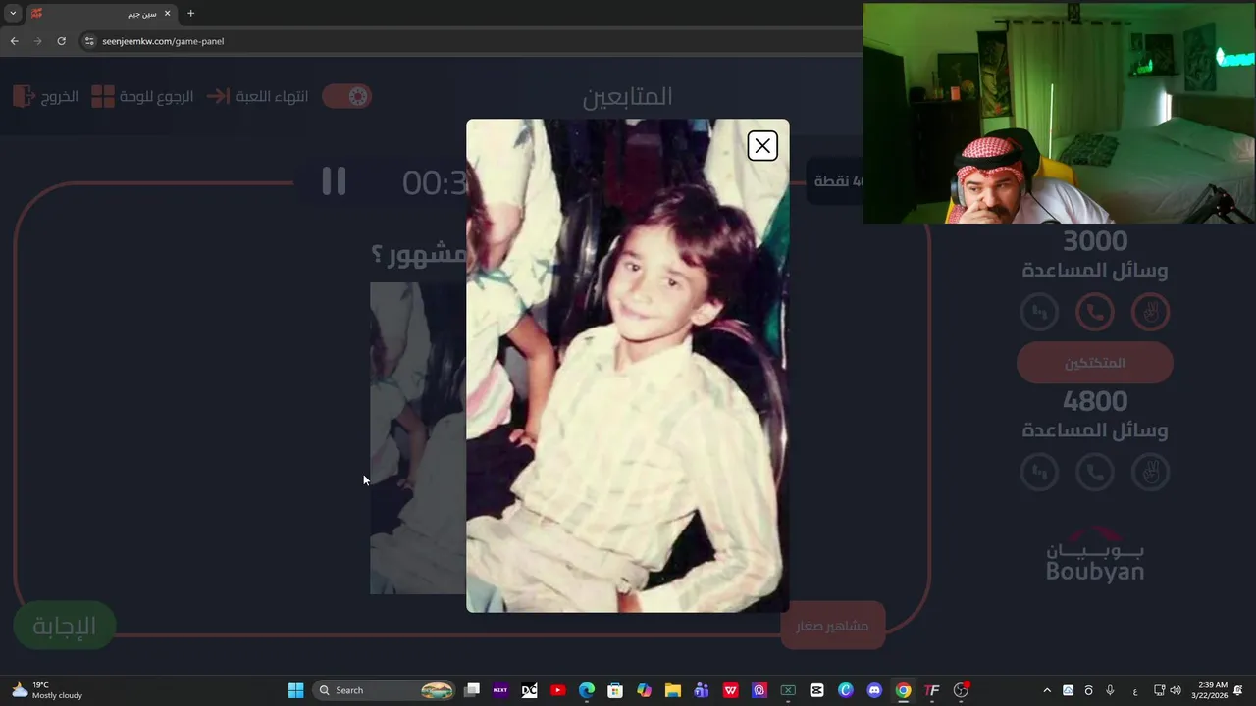Image resolution: width=1256 pixels, height=706 pixels.
Task: Open the Windows Start menu
Action: click(x=295, y=690)
